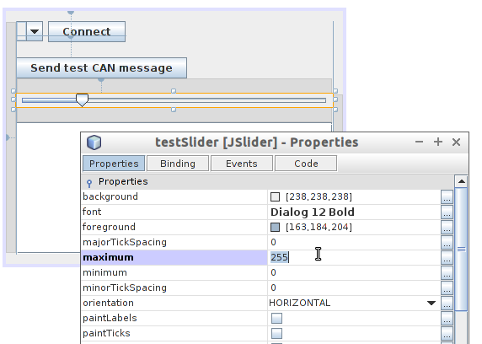Click the Connect button
Viewport: 482px width, 344px height.
pos(87,31)
